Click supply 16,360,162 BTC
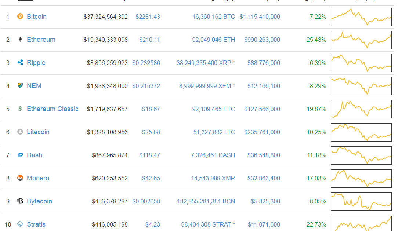The width and height of the screenshot is (409, 231). pyautogui.click(x=214, y=16)
